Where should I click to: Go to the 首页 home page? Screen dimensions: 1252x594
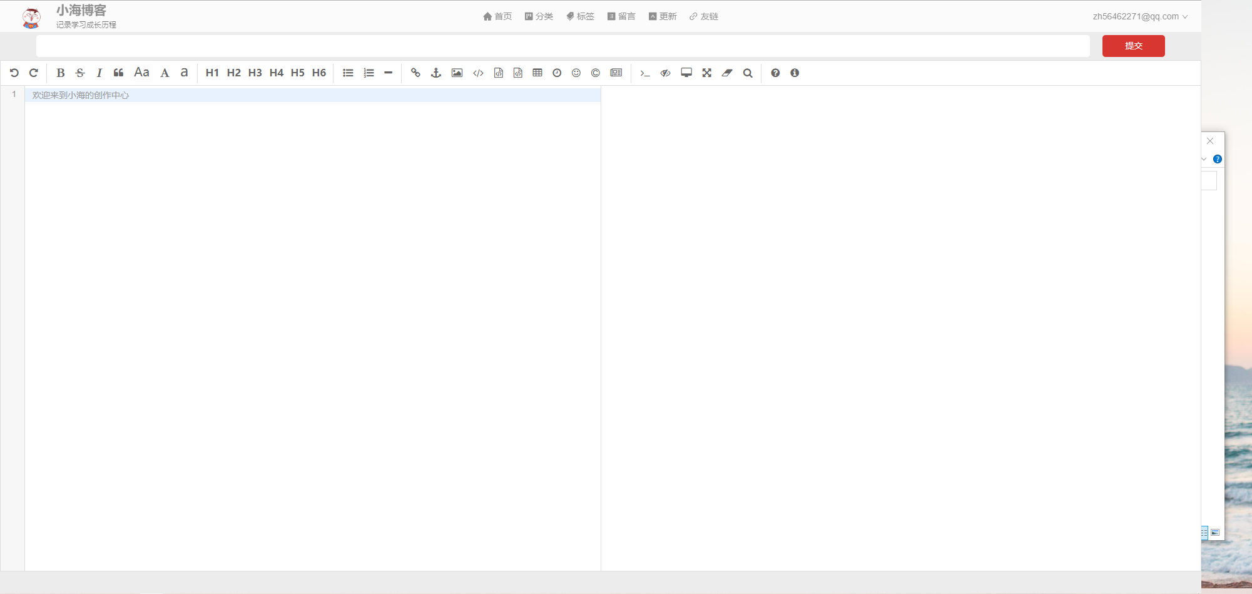(497, 17)
